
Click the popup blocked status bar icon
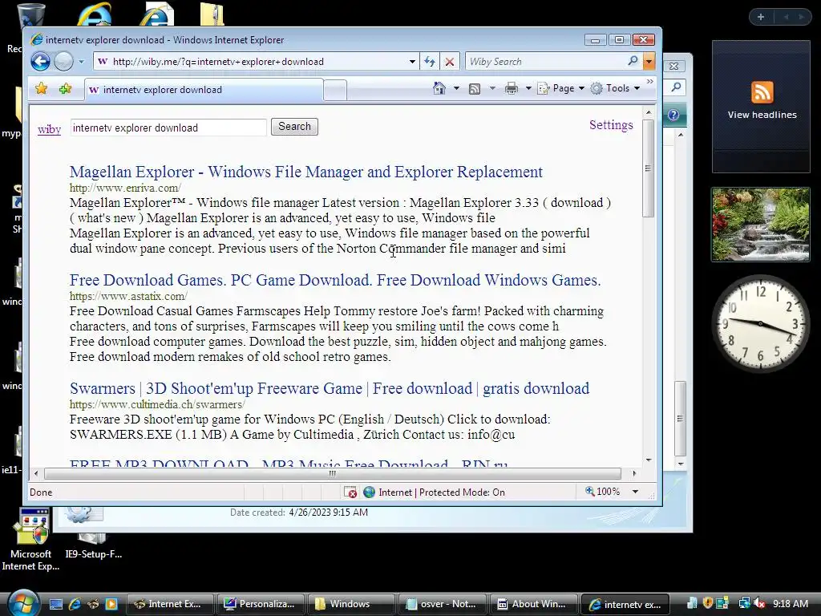pos(350,492)
